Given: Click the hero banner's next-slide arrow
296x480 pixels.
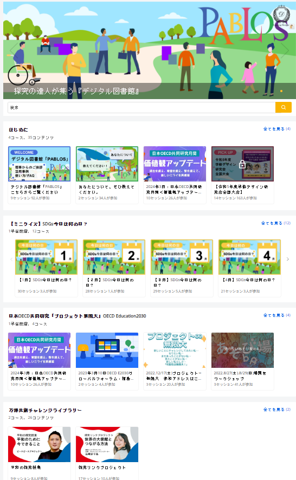Looking at the screenshot, I should [285, 50].
